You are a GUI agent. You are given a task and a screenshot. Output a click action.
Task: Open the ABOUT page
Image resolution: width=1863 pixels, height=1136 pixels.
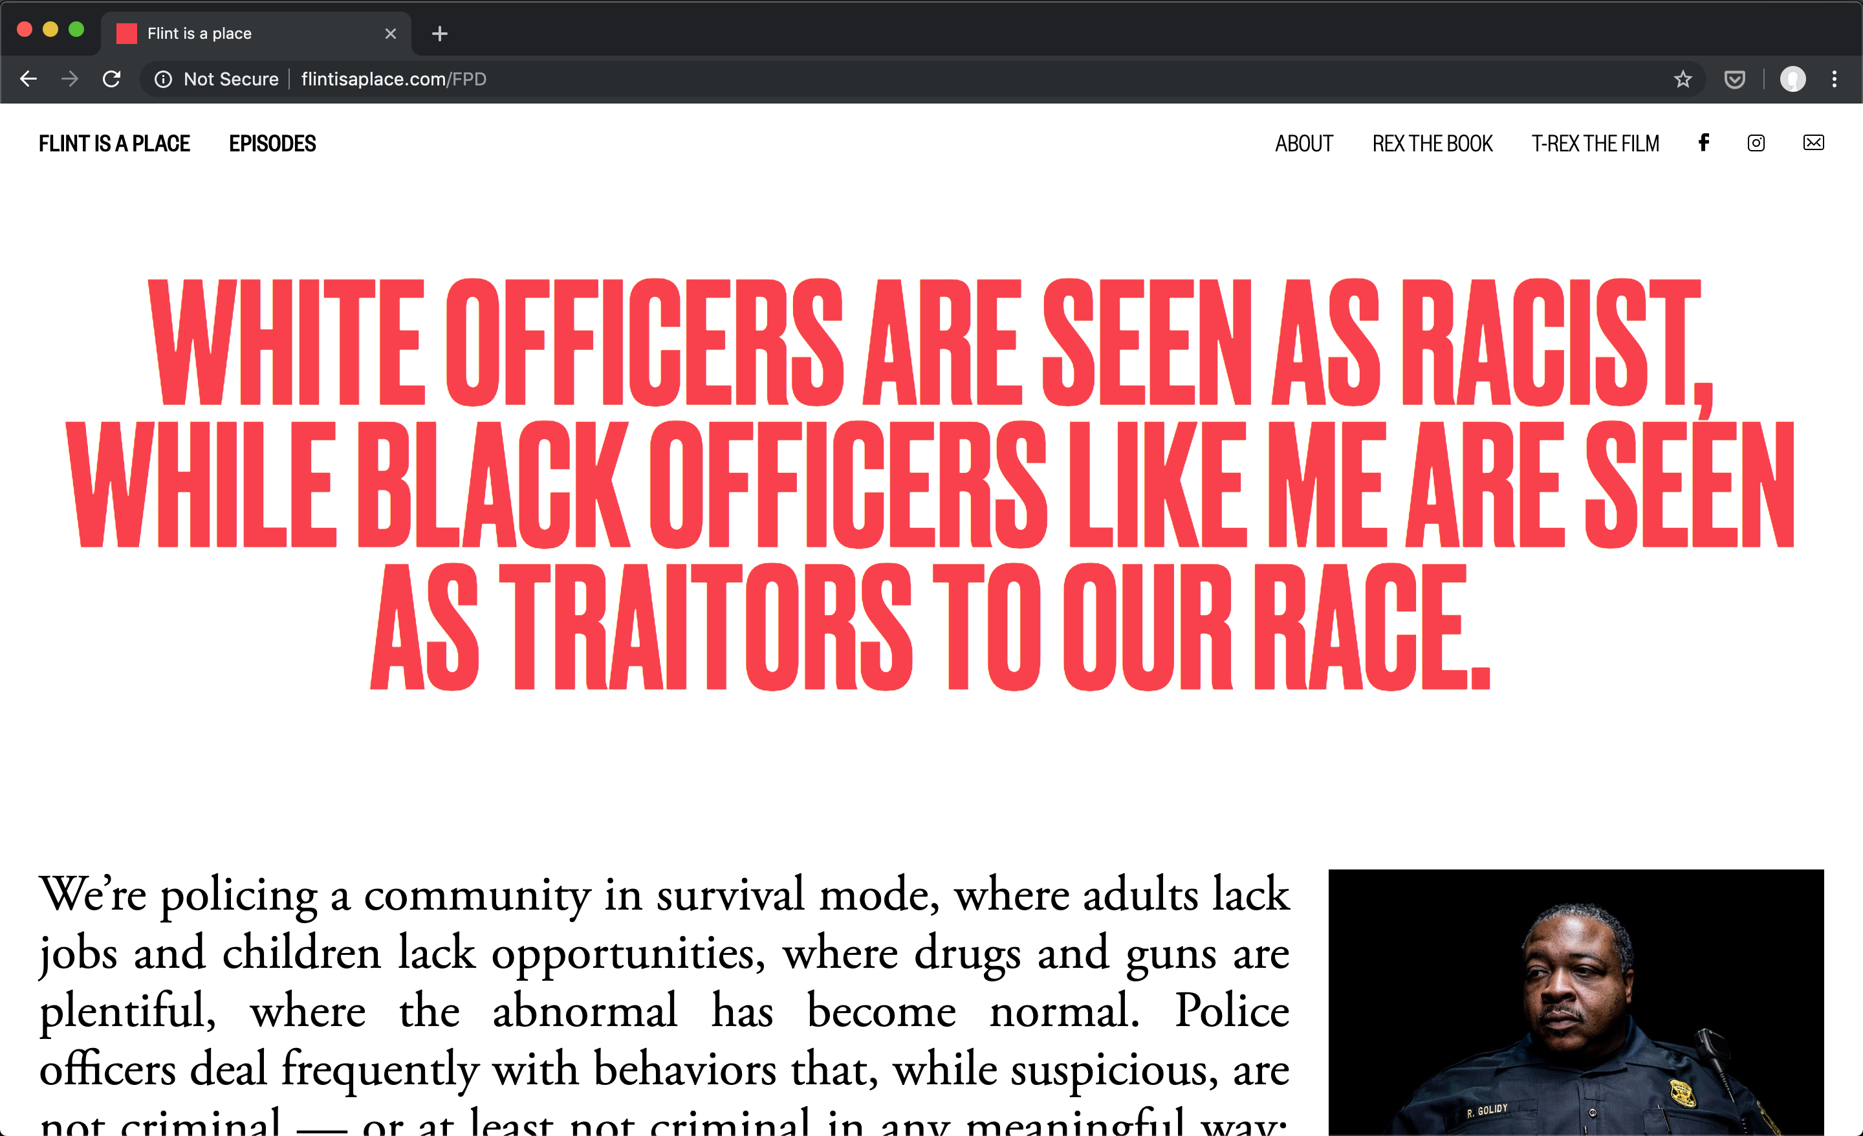pyautogui.click(x=1303, y=144)
